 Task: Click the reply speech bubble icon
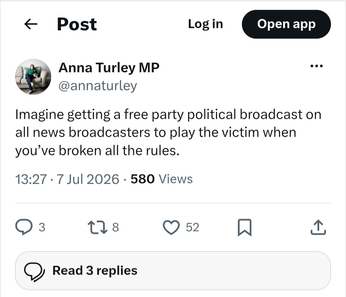24,227
